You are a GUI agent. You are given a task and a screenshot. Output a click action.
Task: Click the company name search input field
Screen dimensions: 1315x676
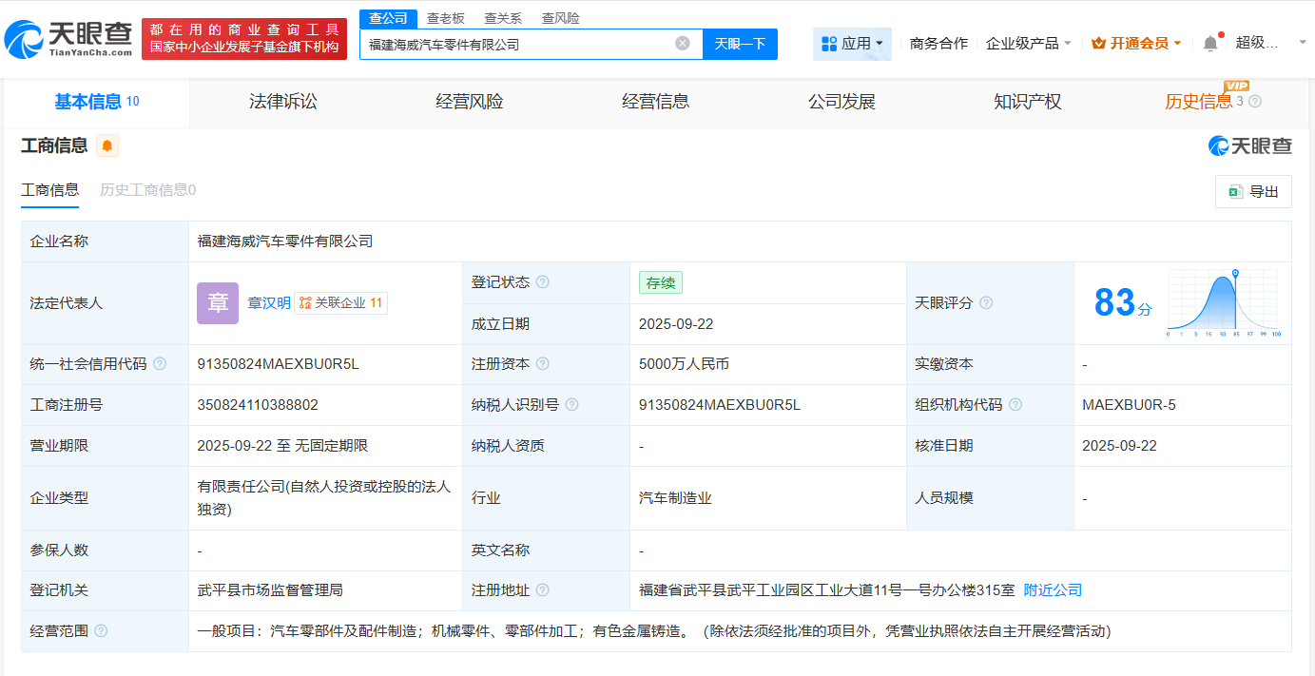(x=523, y=44)
